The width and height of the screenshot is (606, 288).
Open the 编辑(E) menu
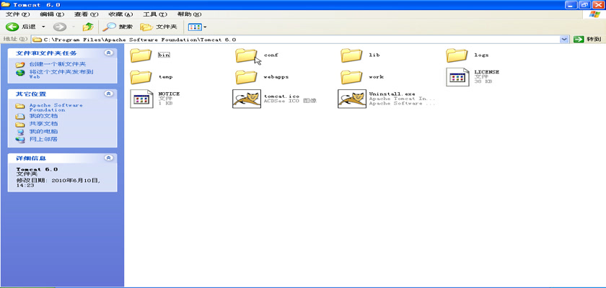pyautogui.click(x=52, y=14)
